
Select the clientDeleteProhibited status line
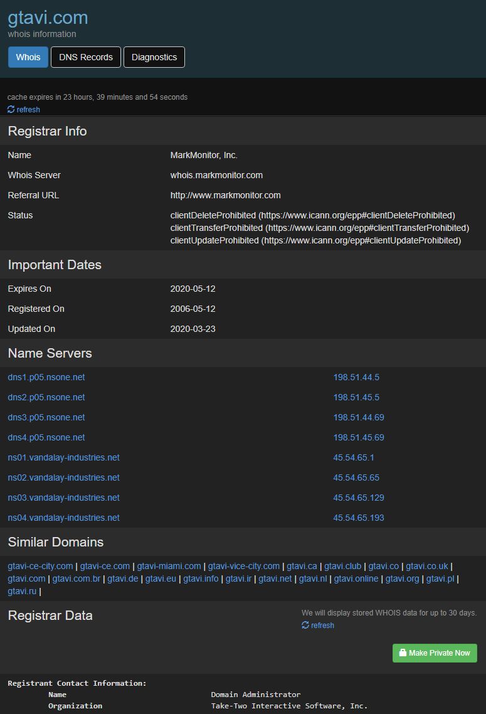pyautogui.click(x=313, y=215)
